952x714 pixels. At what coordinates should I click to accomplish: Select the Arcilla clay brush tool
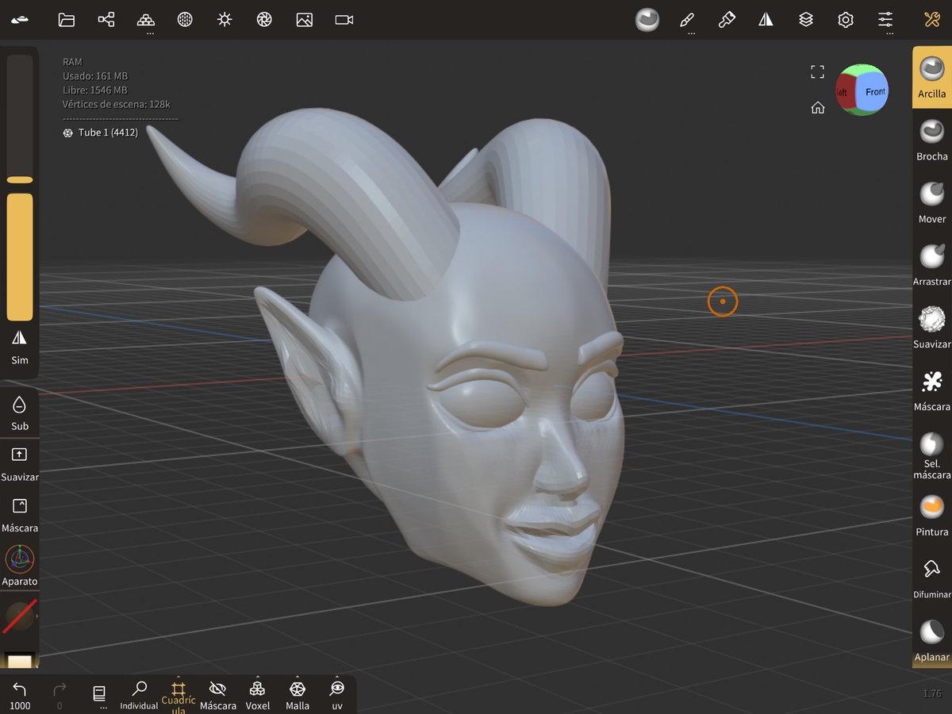coord(932,78)
